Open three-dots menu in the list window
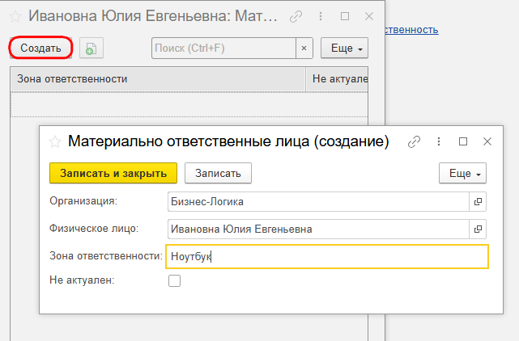Image resolution: width=519 pixels, height=341 pixels. [x=321, y=16]
